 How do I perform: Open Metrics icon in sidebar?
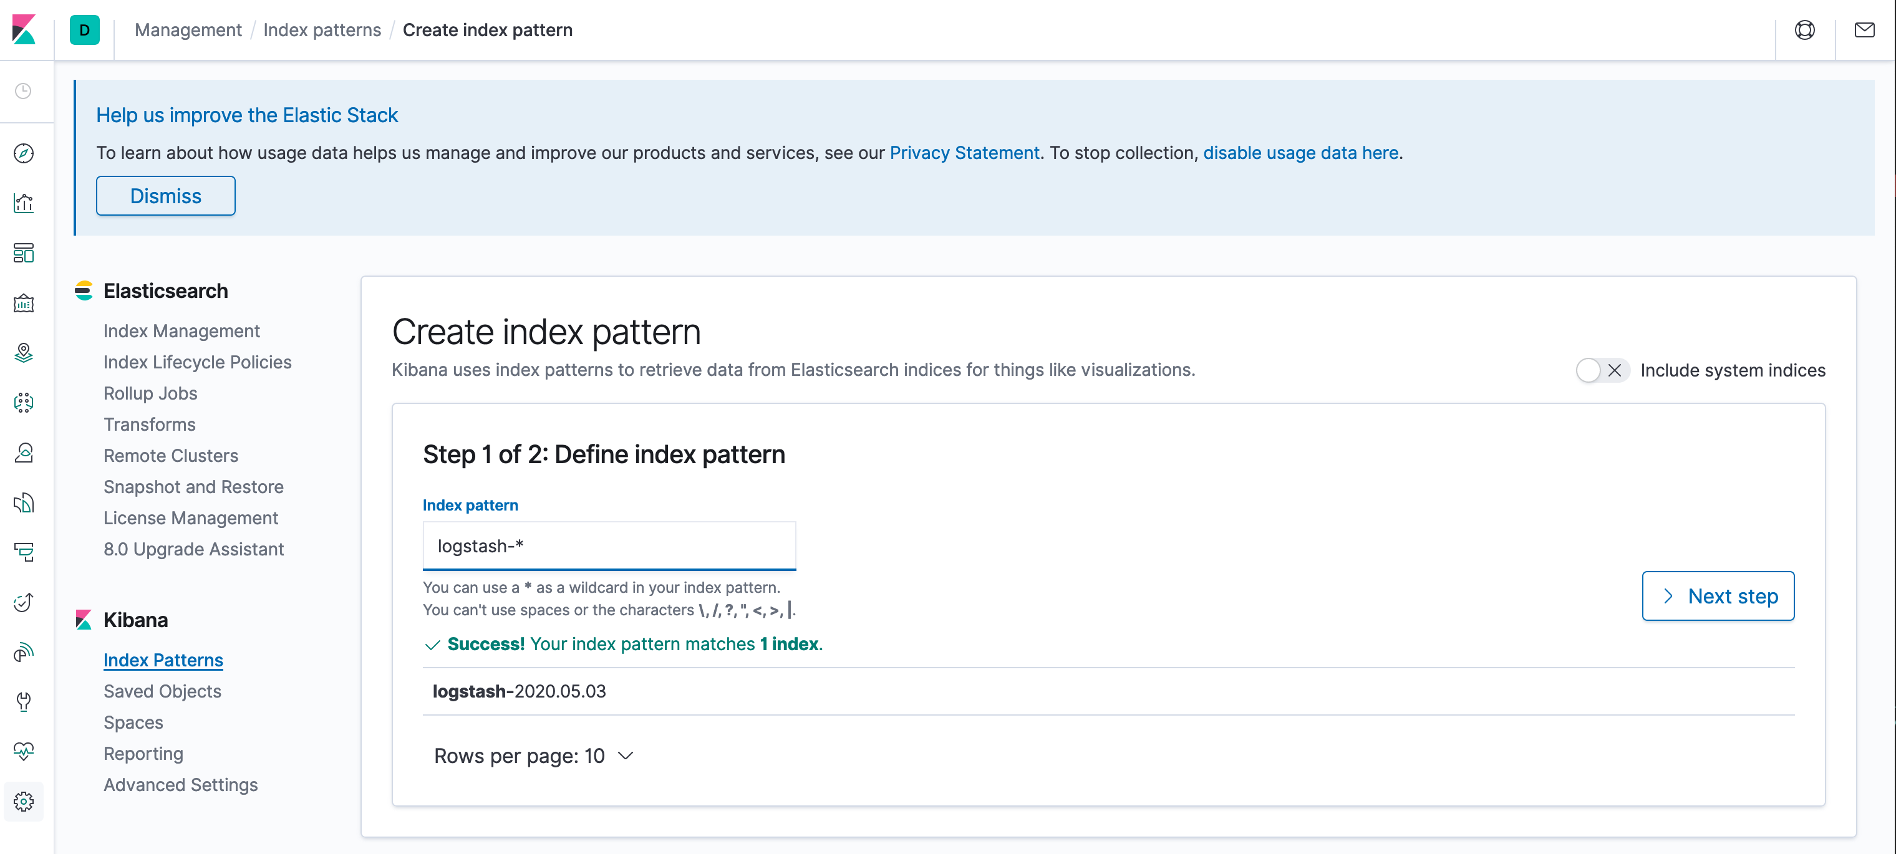(x=24, y=453)
